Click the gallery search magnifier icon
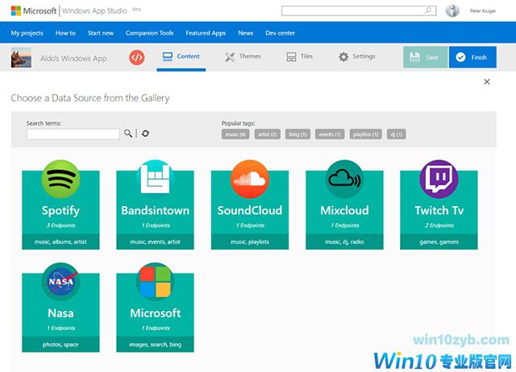The height and width of the screenshot is (372, 516). pos(128,133)
